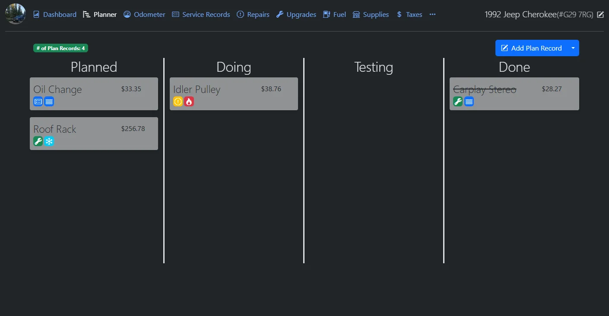This screenshot has height=316, width=609.
Task: Click the note icon on Oil Change card
Action: (38, 101)
